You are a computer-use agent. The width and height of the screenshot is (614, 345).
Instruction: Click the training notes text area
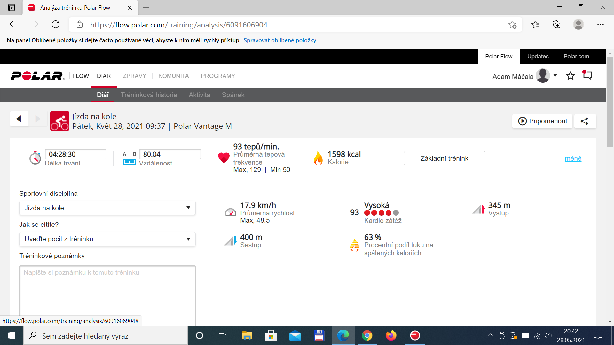point(107,295)
